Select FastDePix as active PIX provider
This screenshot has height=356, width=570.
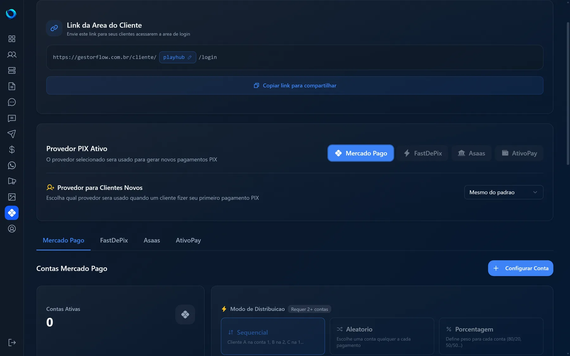(422, 153)
